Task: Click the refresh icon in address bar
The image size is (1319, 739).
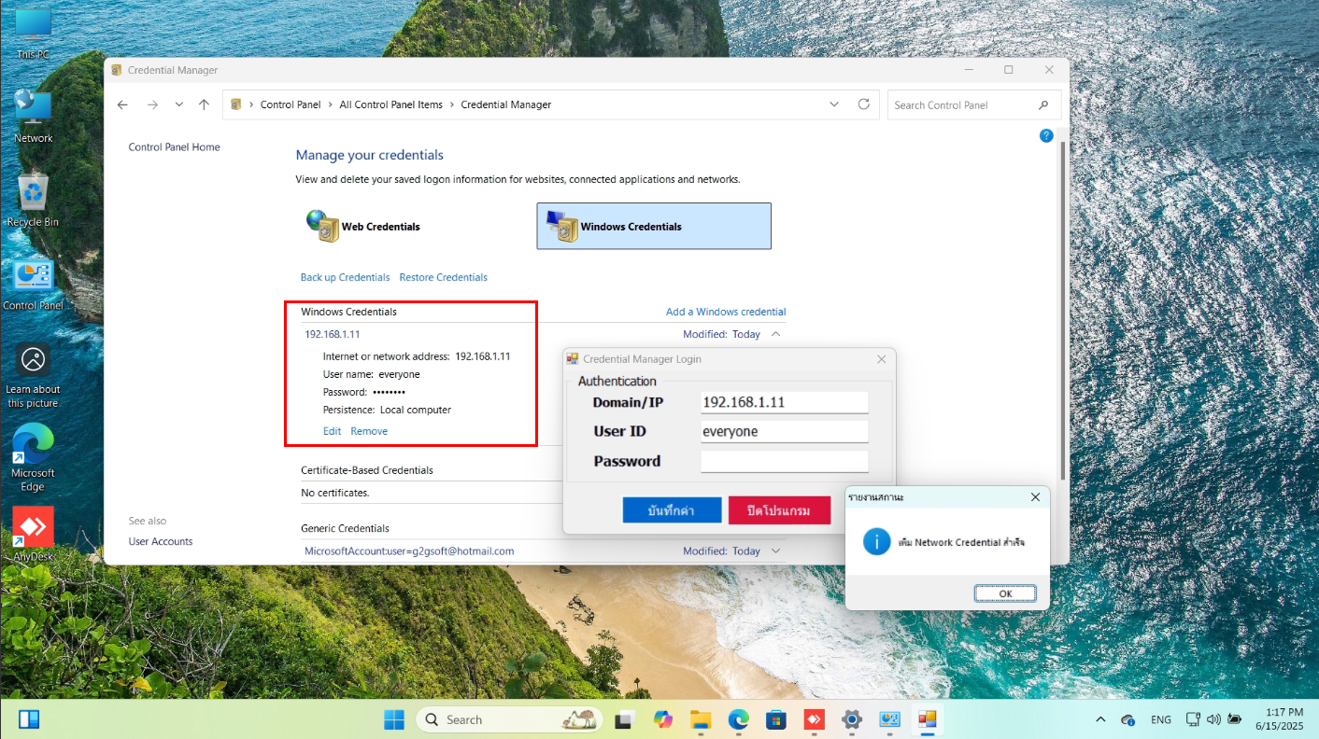Action: coord(863,105)
